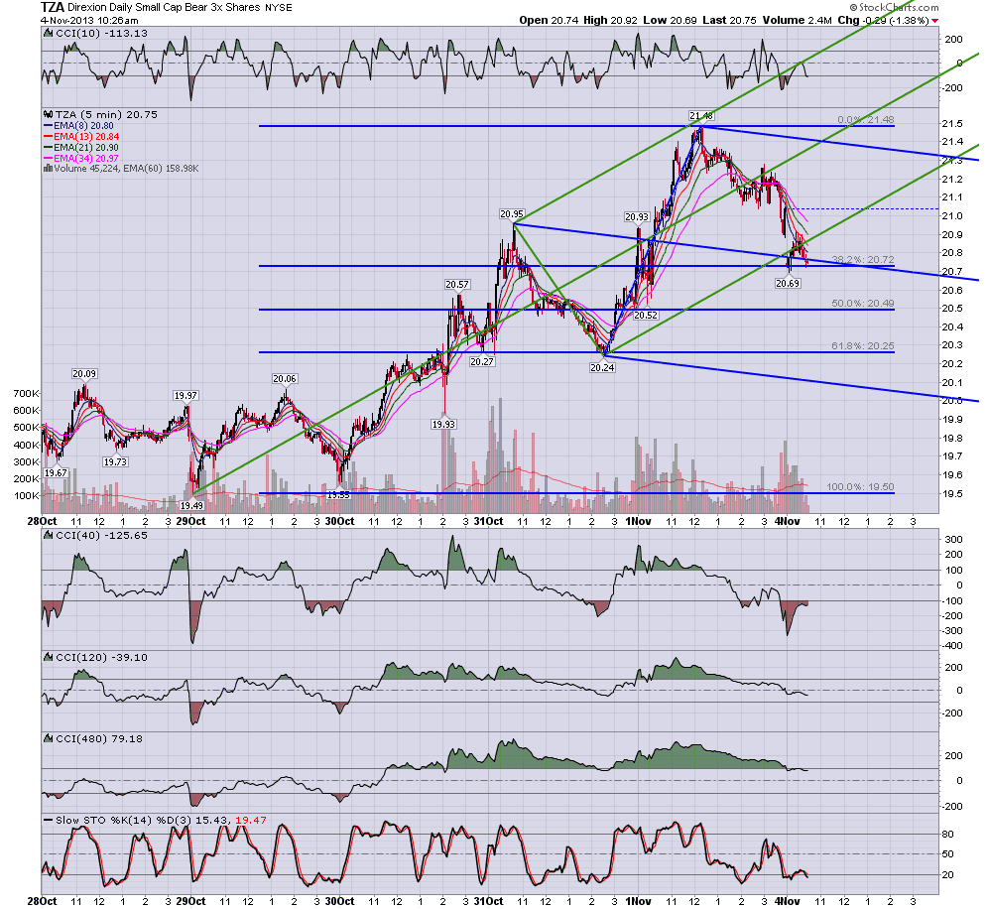Click the 'High 20.92' header value

(610, 20)
